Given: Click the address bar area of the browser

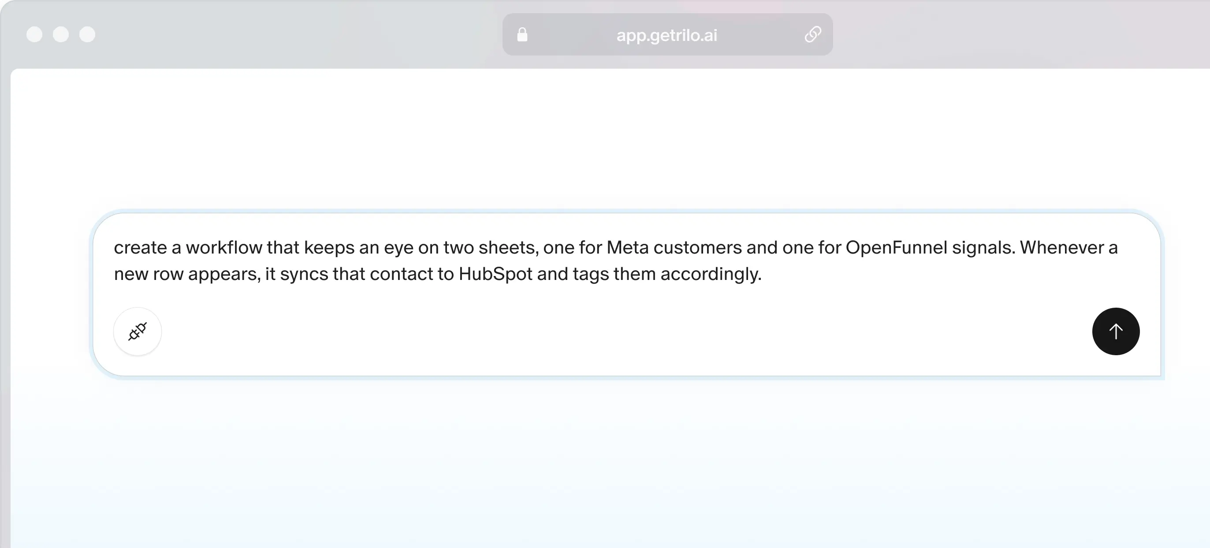Looking at the screenshot, I should [667, 34].
